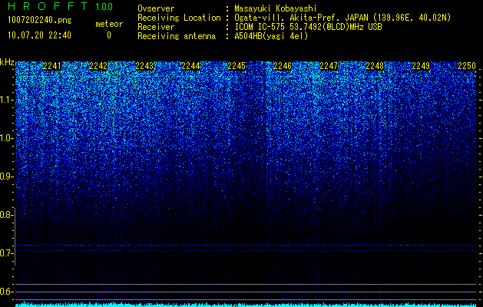Screen dimensions: 483x307
Task: Click time marker 2241
Action: [x=52, y=66]
